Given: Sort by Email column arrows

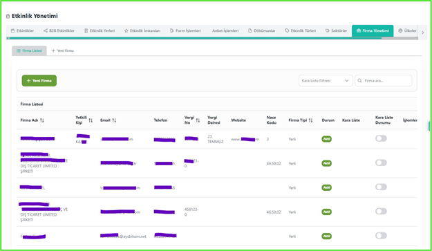Looking at the screenshot, I should coord(114,120).
